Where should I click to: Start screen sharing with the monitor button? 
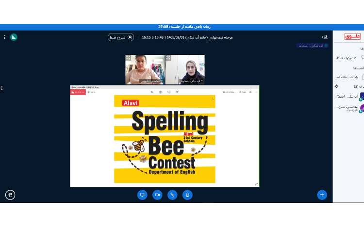point(142,195)
